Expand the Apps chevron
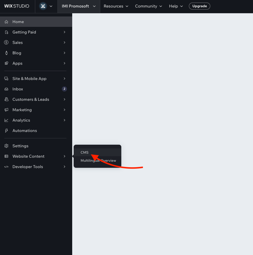The width and height of the screenshot is (253, 255). [65, 63]
